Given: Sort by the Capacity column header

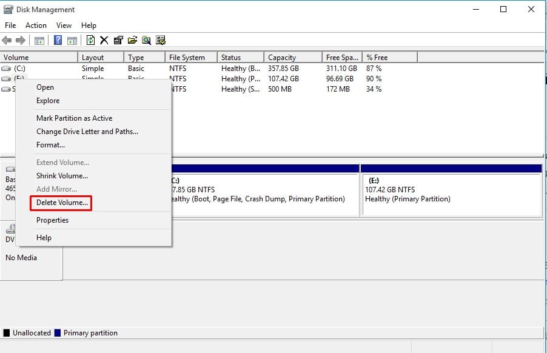Looking at the screenshot, I should click(282, 58).
